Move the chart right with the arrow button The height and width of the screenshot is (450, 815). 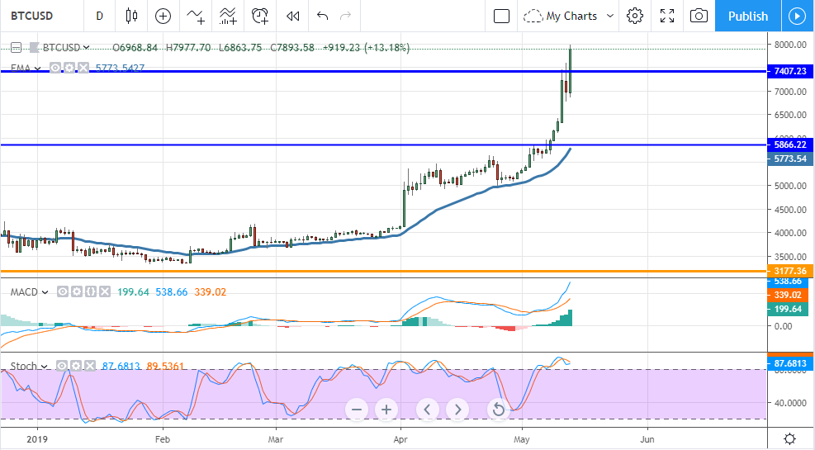(x=457, y=410)
